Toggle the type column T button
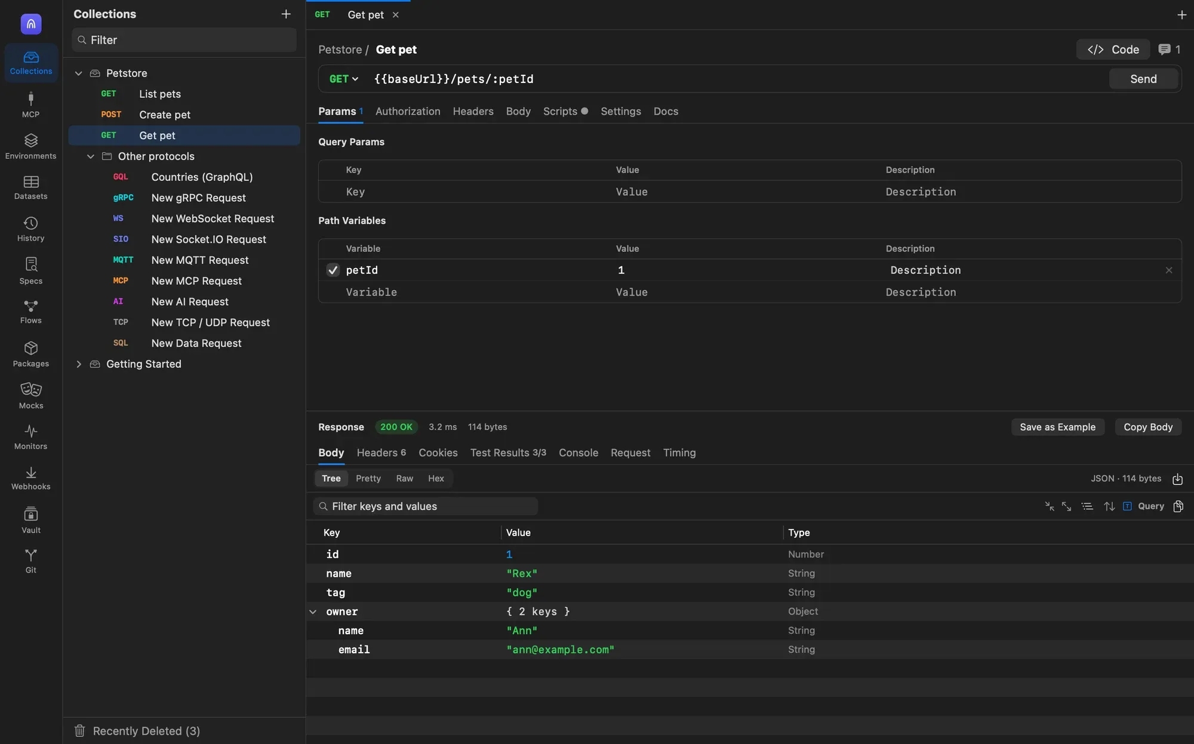The width and height of the screenshot is (1194, 744). pos(1127,506)
